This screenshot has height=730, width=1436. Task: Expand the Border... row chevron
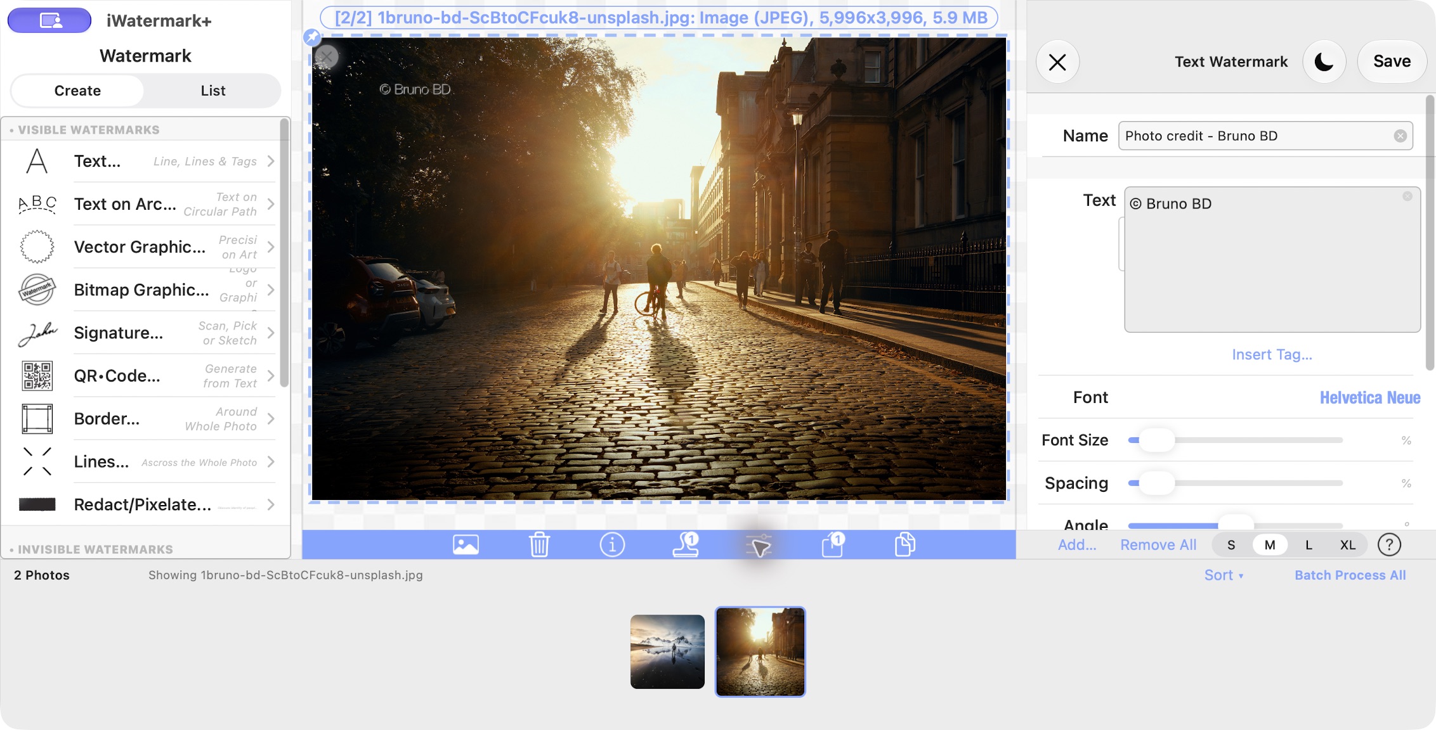(271, 419)
